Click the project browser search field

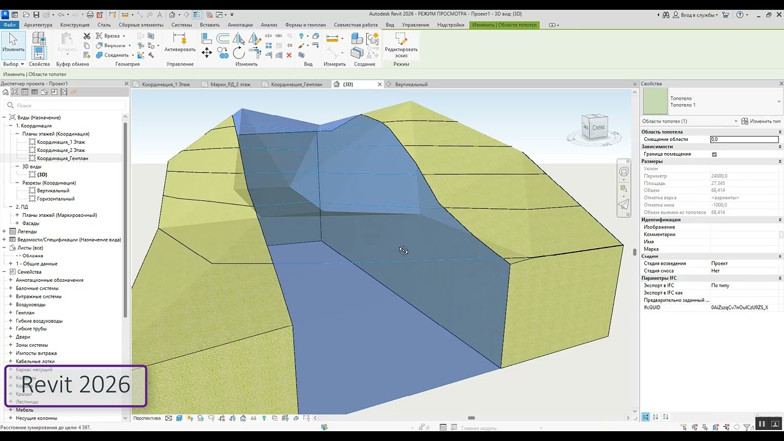66,105
